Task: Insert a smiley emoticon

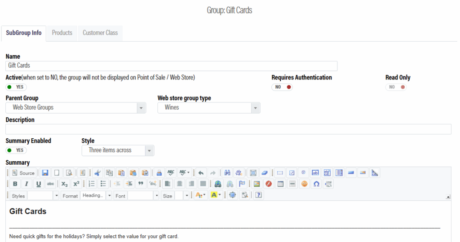Action: pyautogui.click(x=305, y=184)
